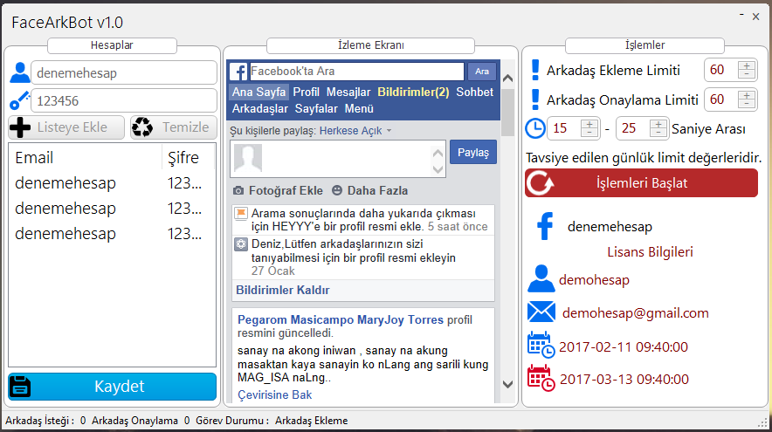Focus the 123456 password input field
772x432 pixels.
click(124, 101)
